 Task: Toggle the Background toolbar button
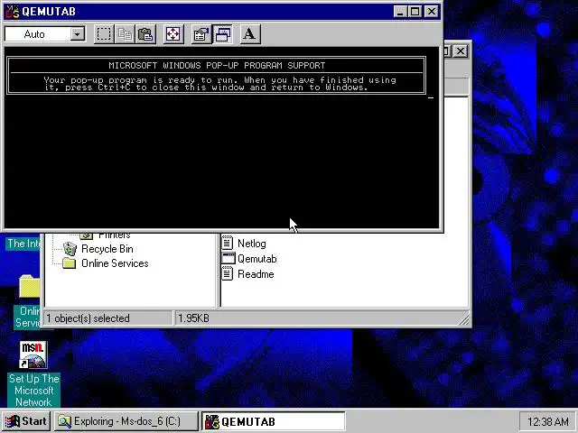[x=223, y=34]
